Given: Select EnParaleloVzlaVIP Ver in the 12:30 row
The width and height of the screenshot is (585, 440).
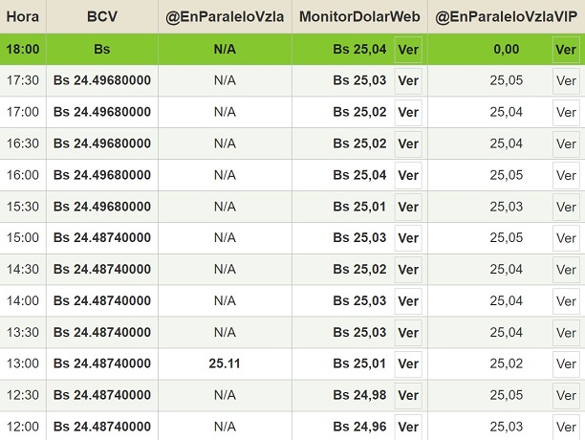Looking at the screenshot, I should pos(566,396).
